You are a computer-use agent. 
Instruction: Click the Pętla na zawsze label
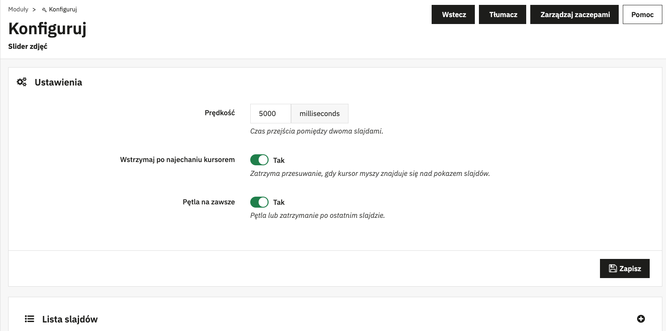[209, 202]
